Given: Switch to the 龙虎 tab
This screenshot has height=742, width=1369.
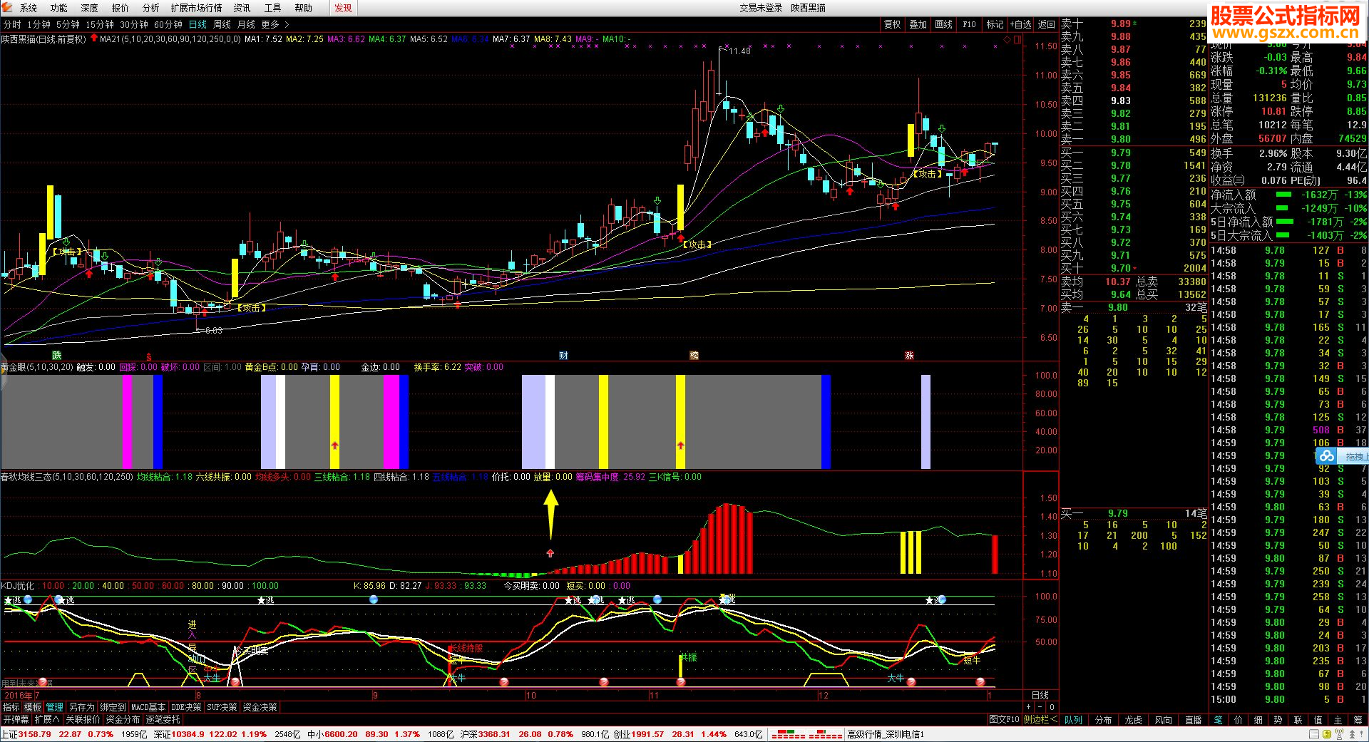Looking at the screenshot, I should click(x=1133, y=720).
